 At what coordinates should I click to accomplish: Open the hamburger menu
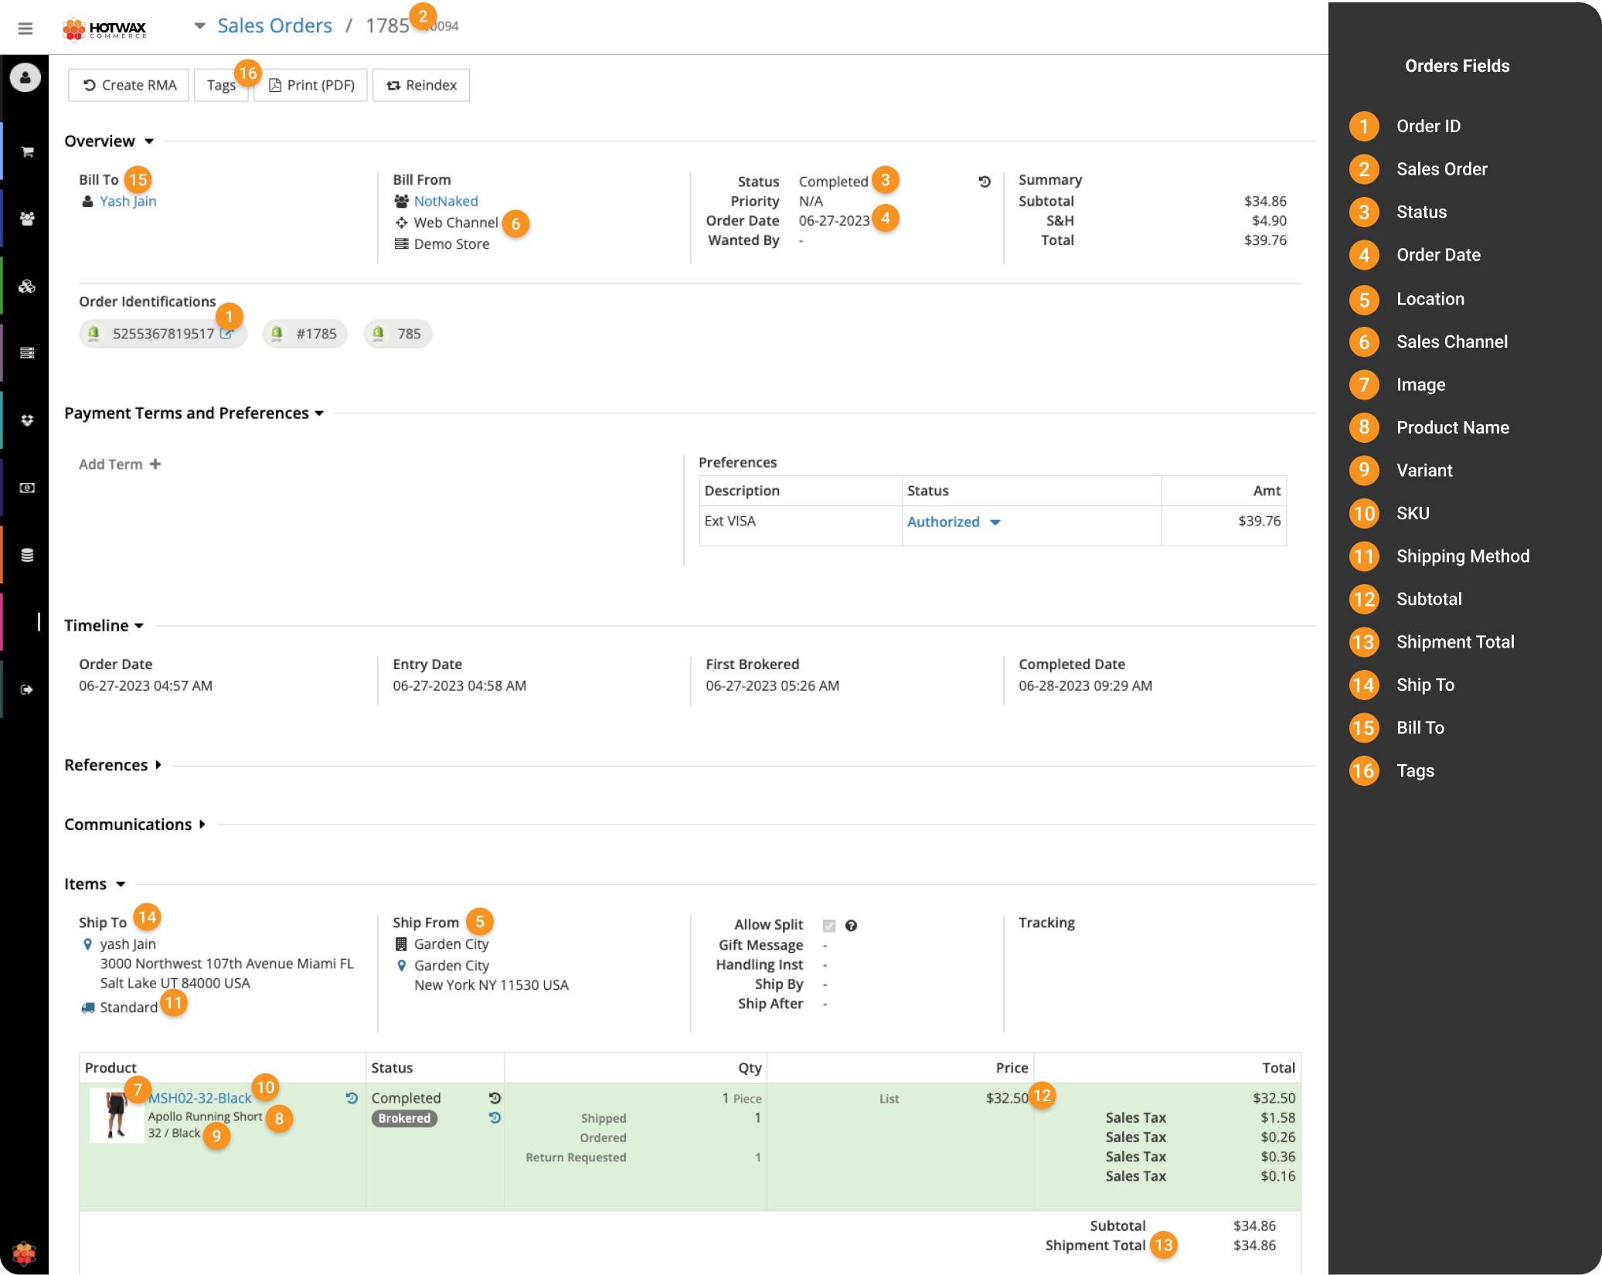[25, 29]
